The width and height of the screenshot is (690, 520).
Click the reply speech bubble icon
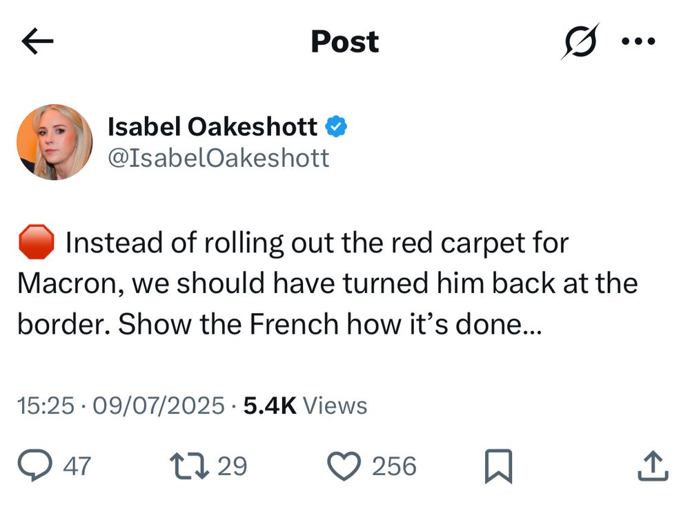(34, 466)
